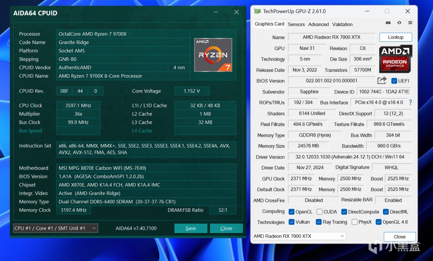The width and height of the screenshot is (433, 261).
Task: Open the GPU-Z hamburger menu
Action: click(410, 23)
